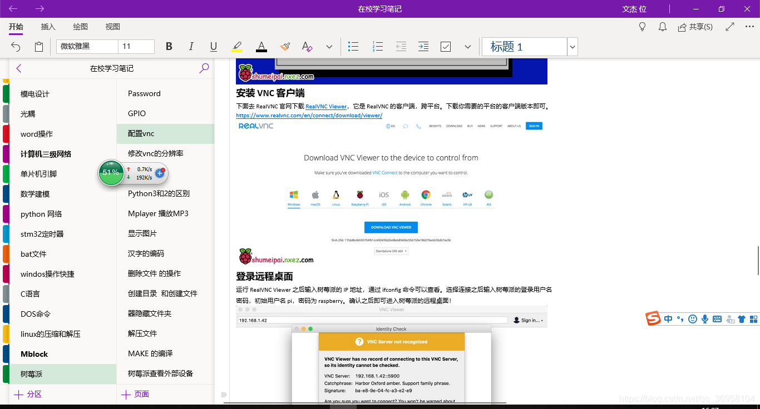Open the Password page
Image resolution: width=760 pixels, height=409 pixels.
coord(165,93)
